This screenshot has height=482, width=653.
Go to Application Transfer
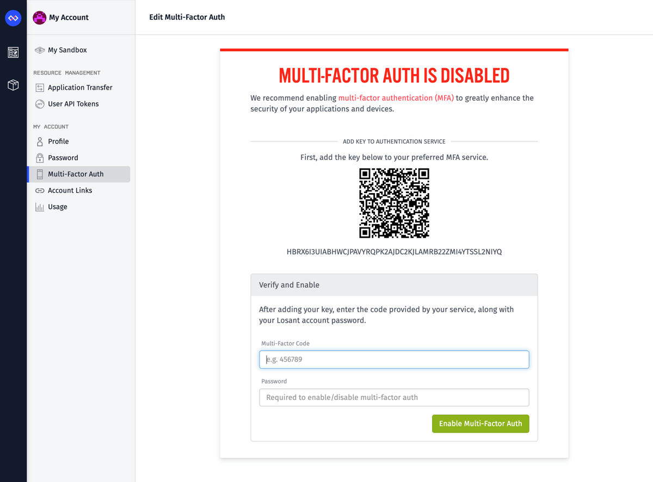tap(79, 88)
